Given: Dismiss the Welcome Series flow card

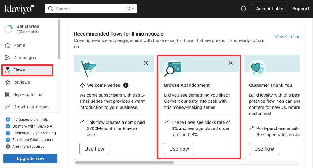Looking at the screenshot, I should pos(146,63).
